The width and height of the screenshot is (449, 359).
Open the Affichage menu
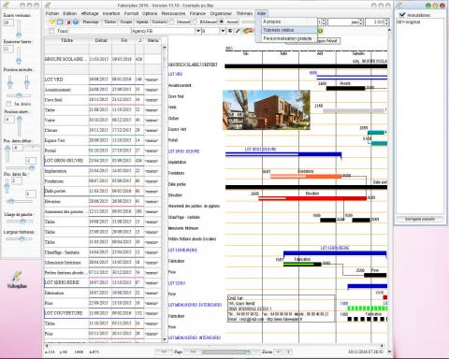[x=90, y=13]
